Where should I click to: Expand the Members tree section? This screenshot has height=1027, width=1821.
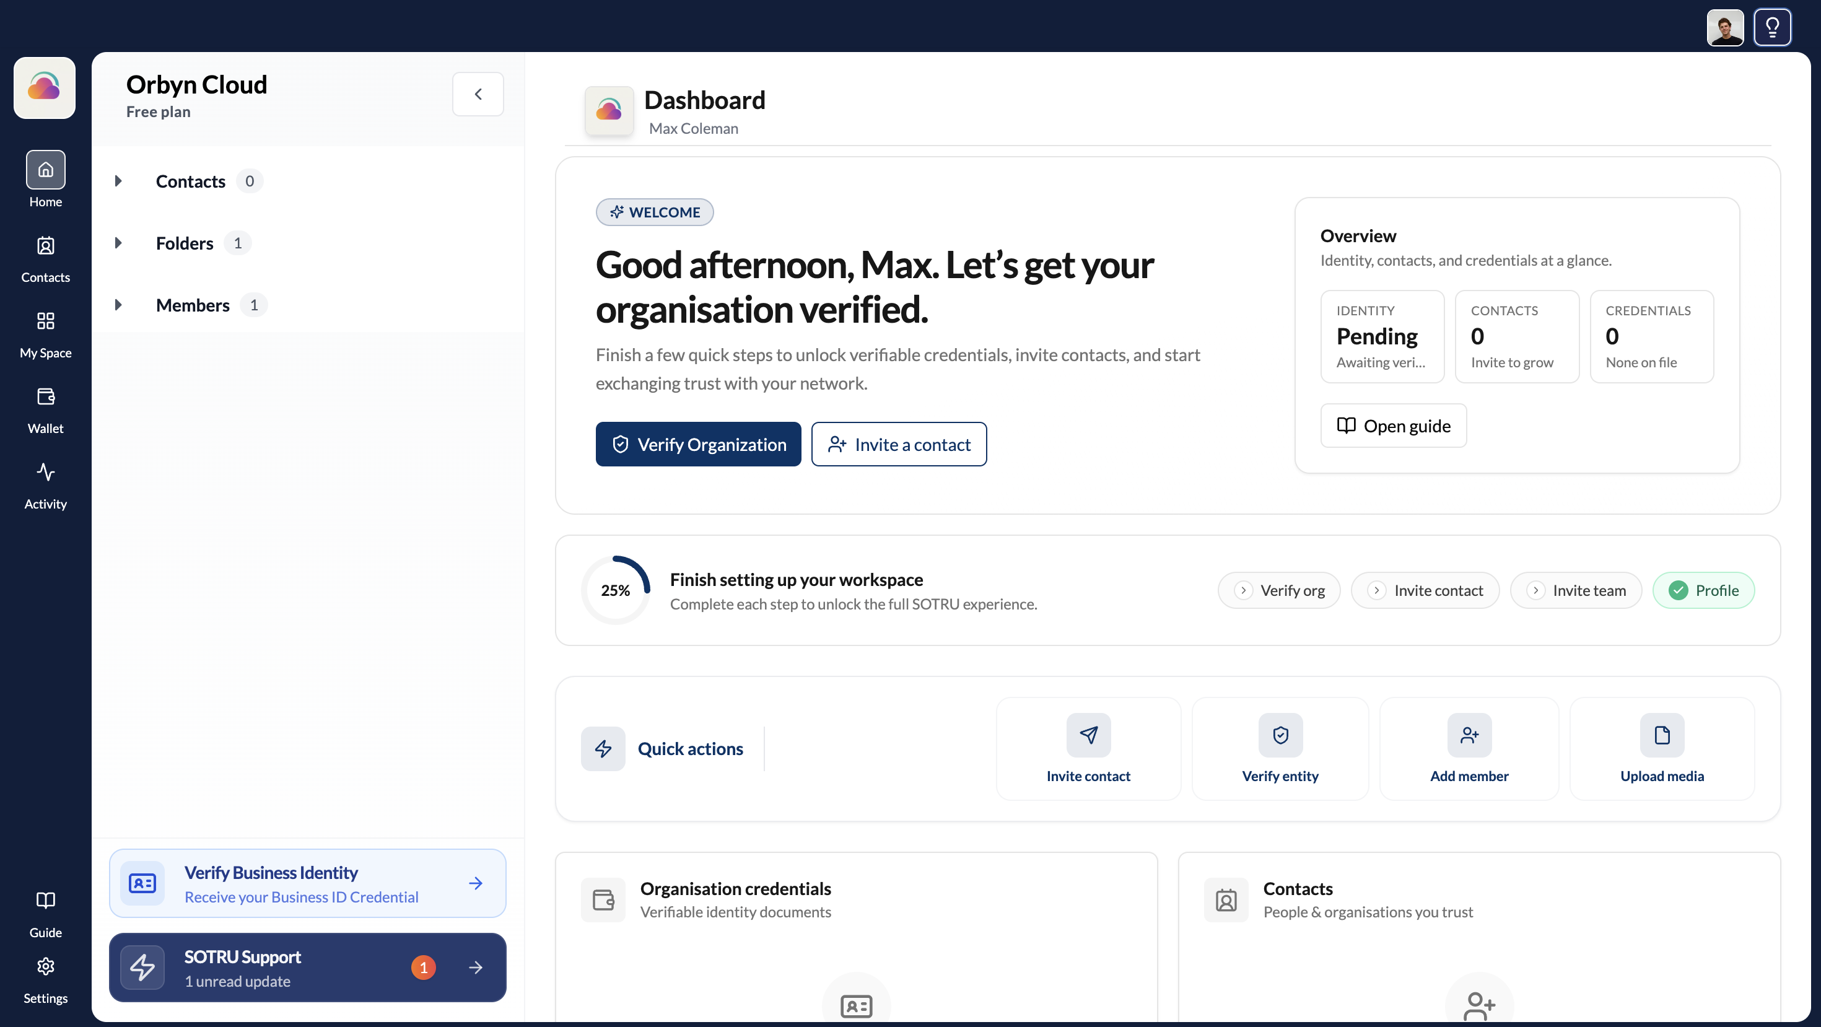point(118,305)
